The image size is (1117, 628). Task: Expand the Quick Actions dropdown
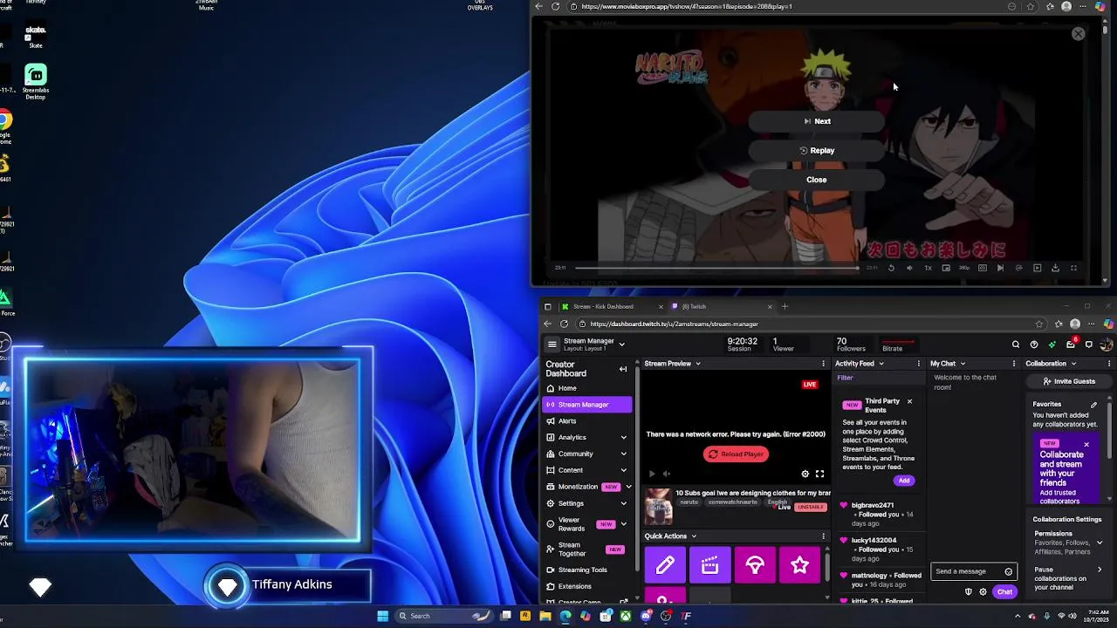(694, 536)
